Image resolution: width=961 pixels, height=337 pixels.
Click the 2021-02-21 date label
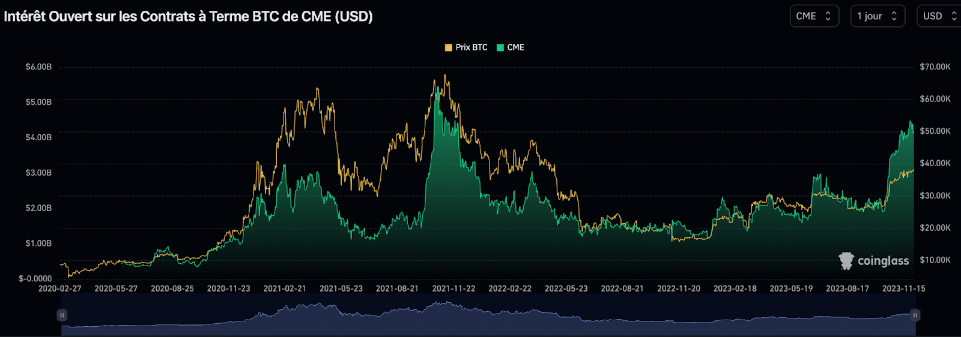tap(285, 288)
